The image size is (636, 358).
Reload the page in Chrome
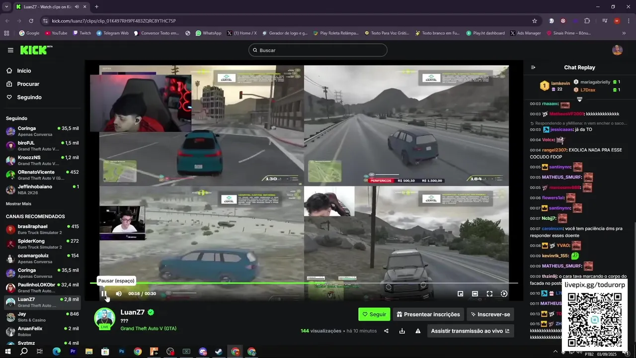(x=31, y=21)
